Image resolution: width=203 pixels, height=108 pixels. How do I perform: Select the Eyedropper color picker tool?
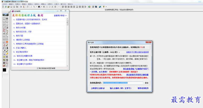4,51
